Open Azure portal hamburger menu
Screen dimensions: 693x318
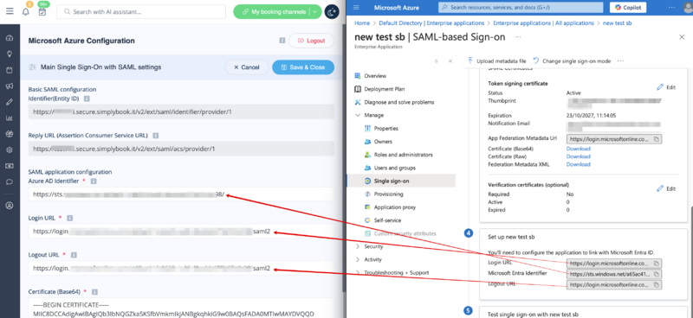(357, 8)
